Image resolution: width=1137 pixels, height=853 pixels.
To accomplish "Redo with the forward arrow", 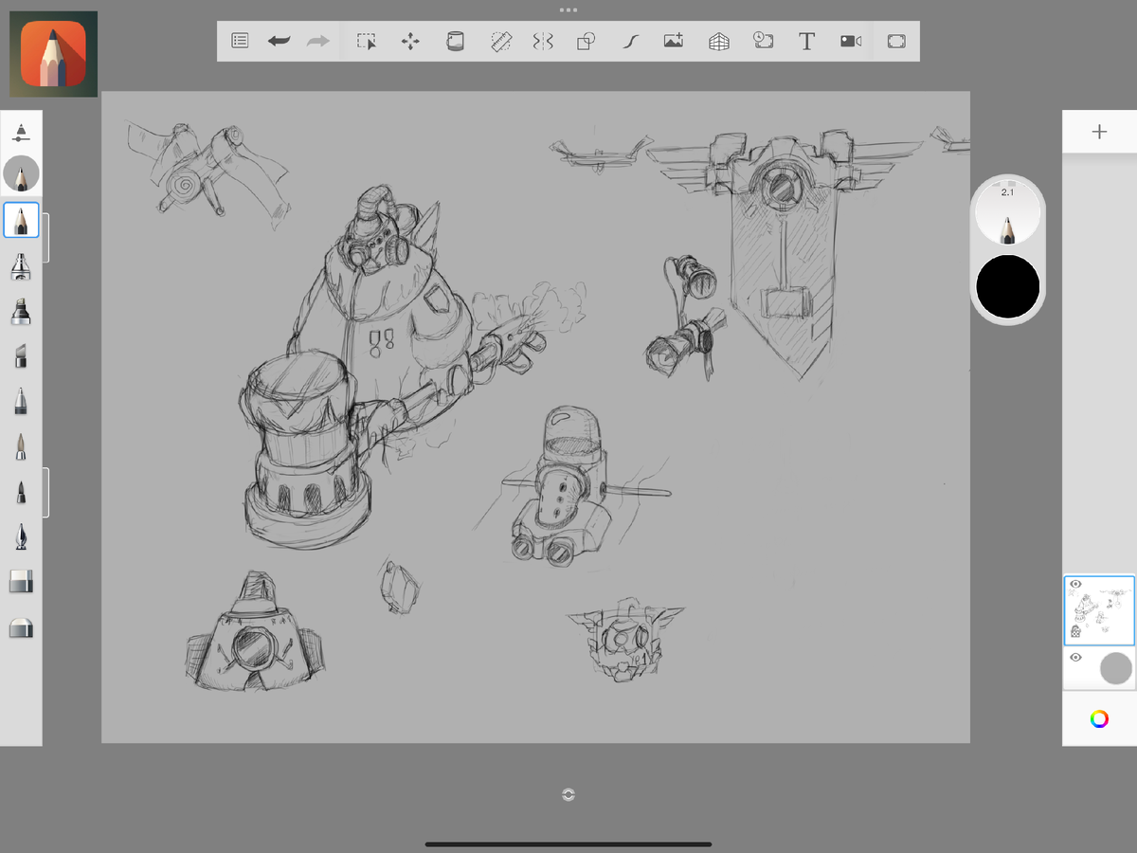I will tap(318, 41).
